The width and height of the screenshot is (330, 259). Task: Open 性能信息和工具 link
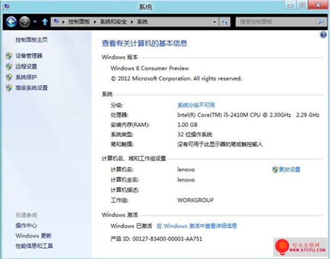point(34,246)
